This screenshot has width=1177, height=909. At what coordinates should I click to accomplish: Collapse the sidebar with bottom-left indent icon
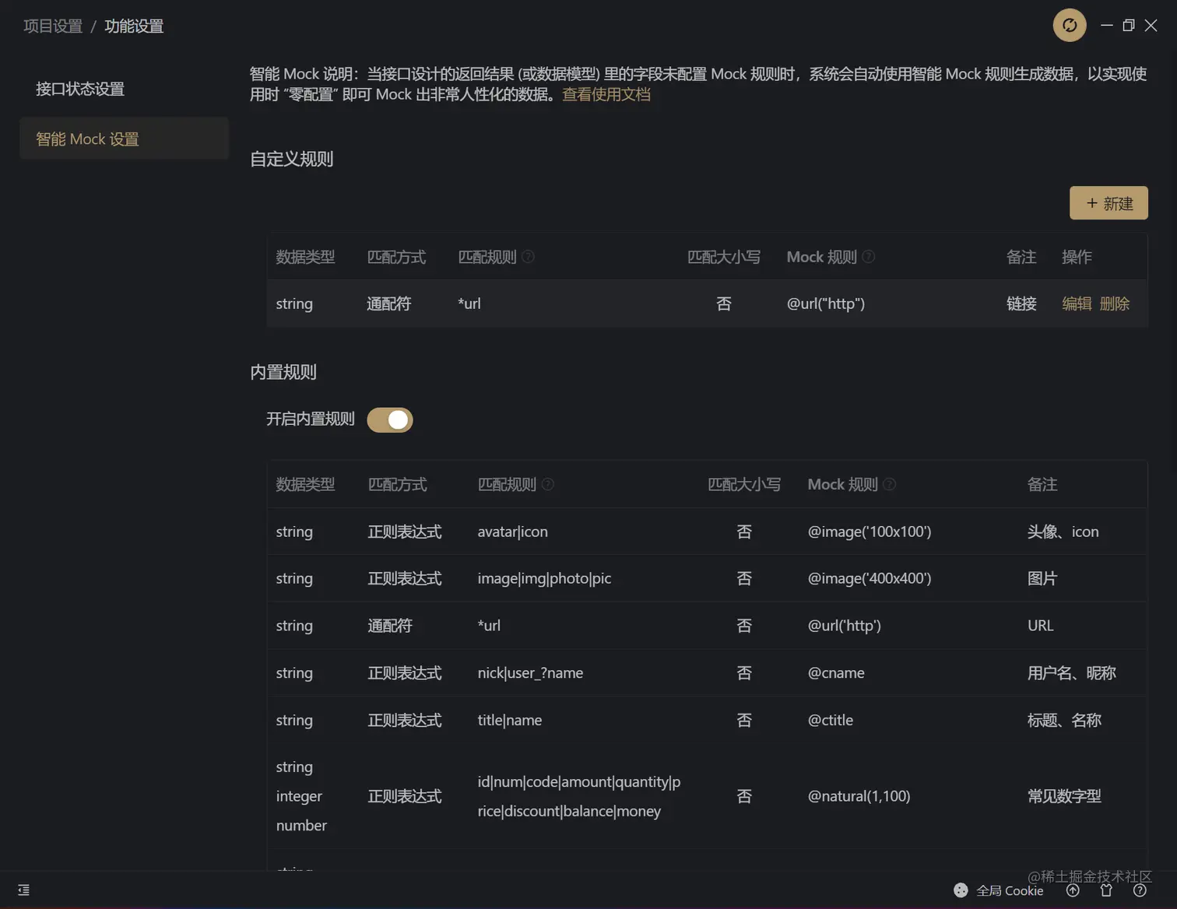(x=23, y=890)
